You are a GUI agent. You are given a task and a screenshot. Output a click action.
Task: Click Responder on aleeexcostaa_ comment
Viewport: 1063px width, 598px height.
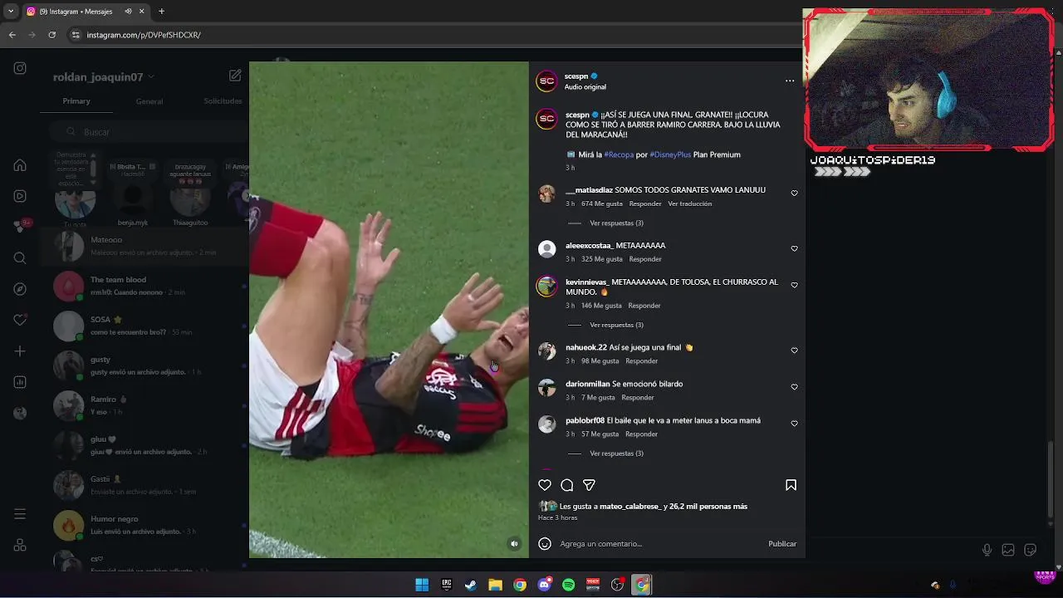(x=645, y=259)
